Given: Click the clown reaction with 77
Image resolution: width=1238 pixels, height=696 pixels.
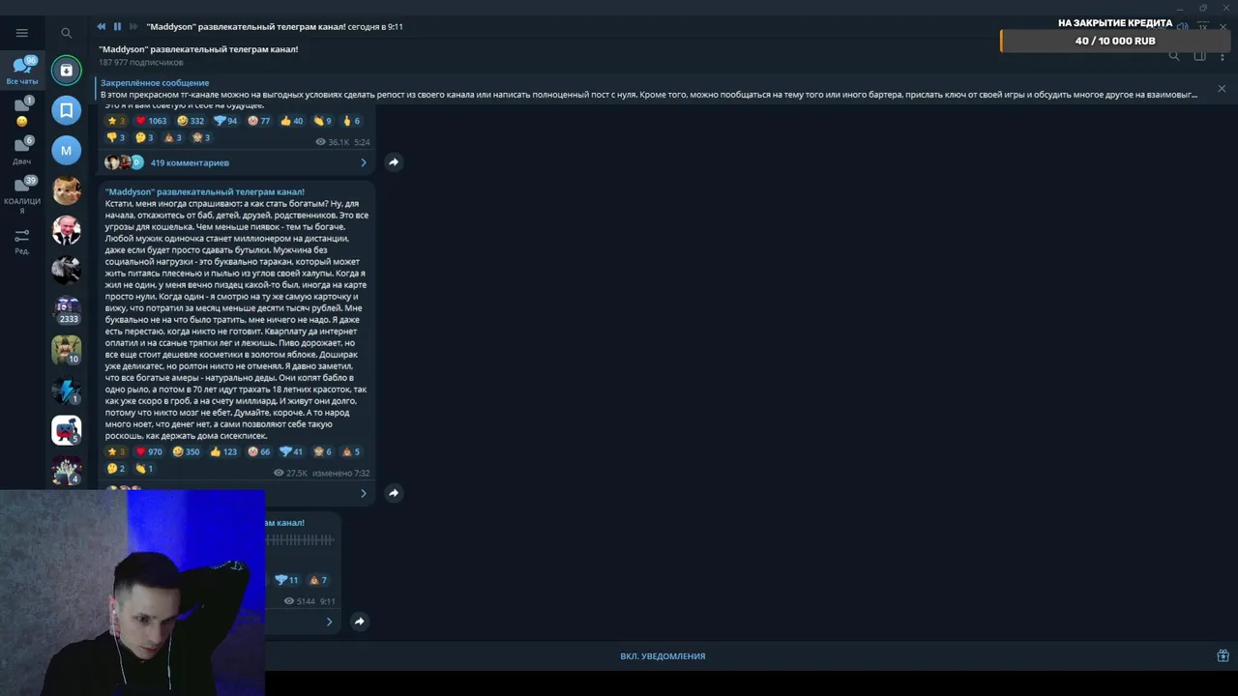Looking at the screenshot, I should point(258,121).
